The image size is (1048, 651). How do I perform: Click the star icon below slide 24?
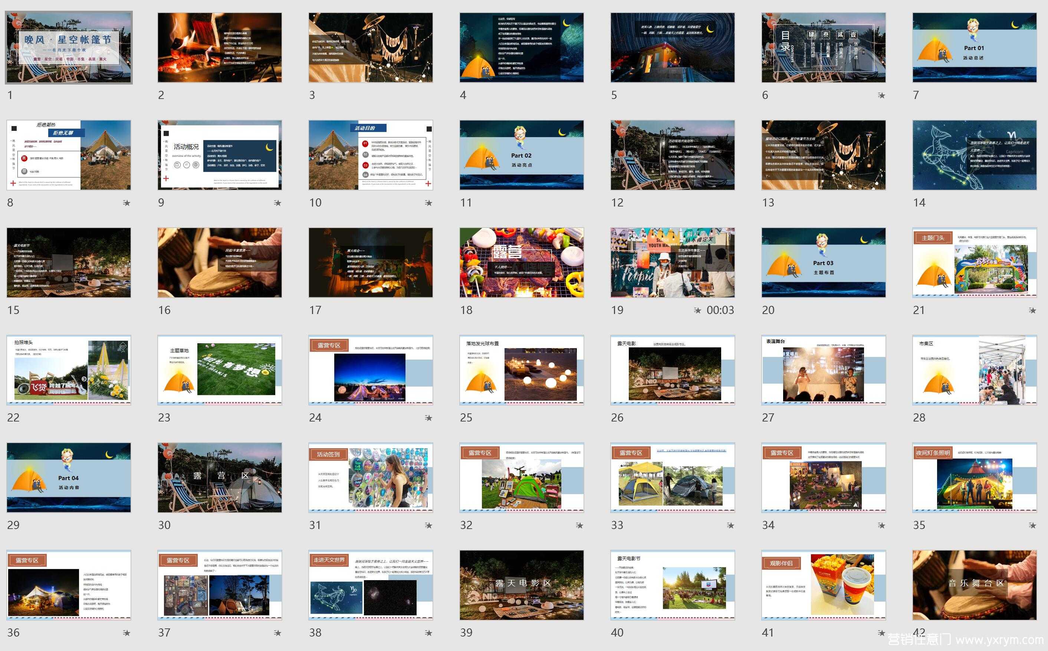click(x=428, y=418)
